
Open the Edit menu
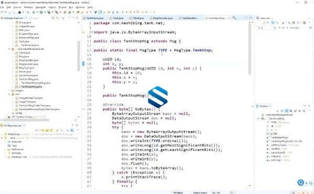coord(8,7)
